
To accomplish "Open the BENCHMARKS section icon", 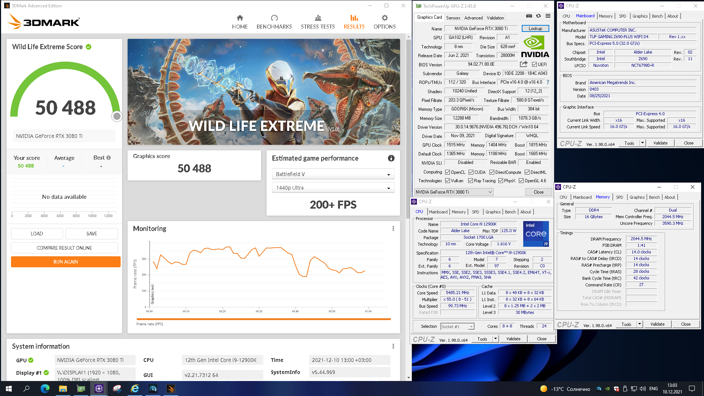I will [x=274, y=18].
